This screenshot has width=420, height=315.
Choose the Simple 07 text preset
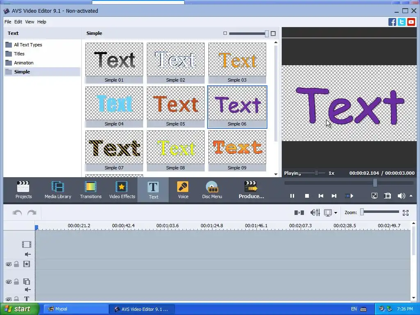(114, 151)
